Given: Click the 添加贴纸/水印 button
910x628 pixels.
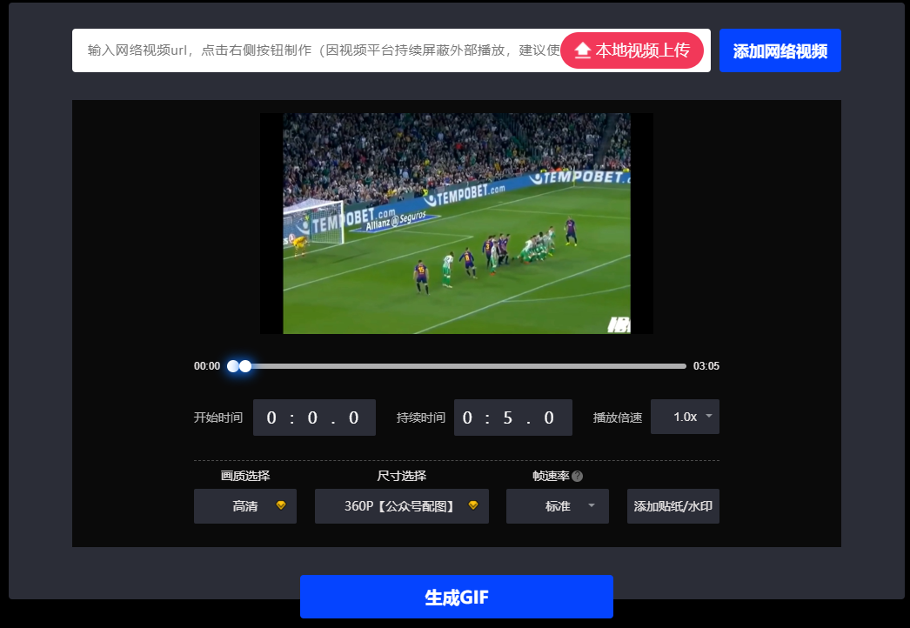Looking at the screenshot, I should click(x=672, y=506).
